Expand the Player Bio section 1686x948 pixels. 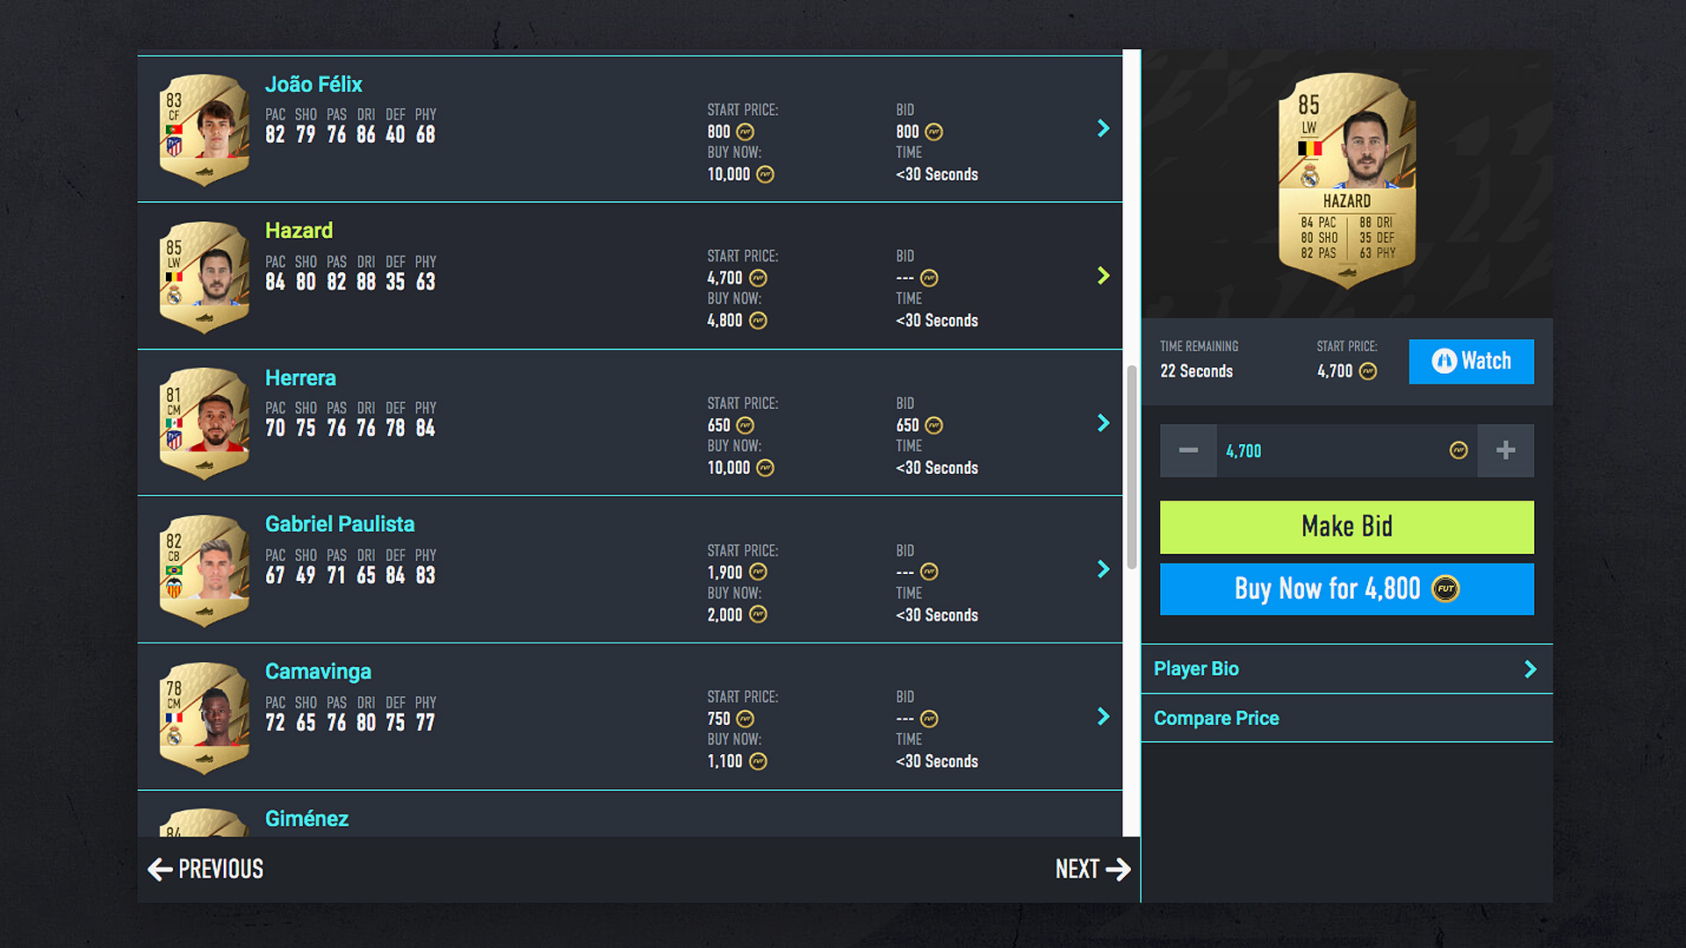click(1349, 667)
